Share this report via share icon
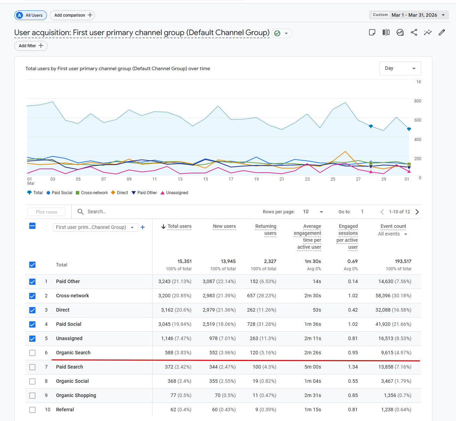 tap(414, 33)
